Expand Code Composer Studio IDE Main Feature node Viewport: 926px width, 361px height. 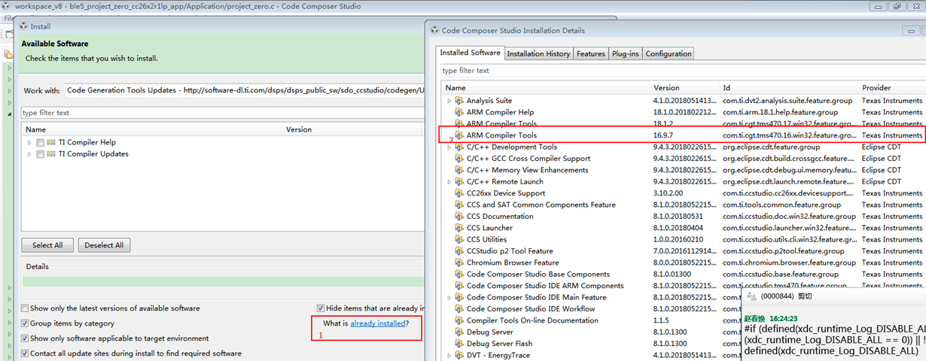pyautogui.click(x=449, y=297)
